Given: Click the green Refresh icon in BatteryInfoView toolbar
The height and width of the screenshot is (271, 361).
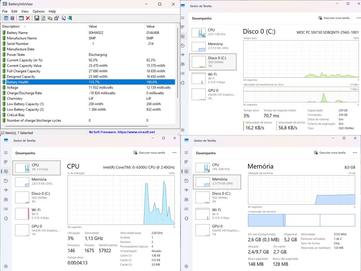Looking at the screenshot, I should [43, 18].
